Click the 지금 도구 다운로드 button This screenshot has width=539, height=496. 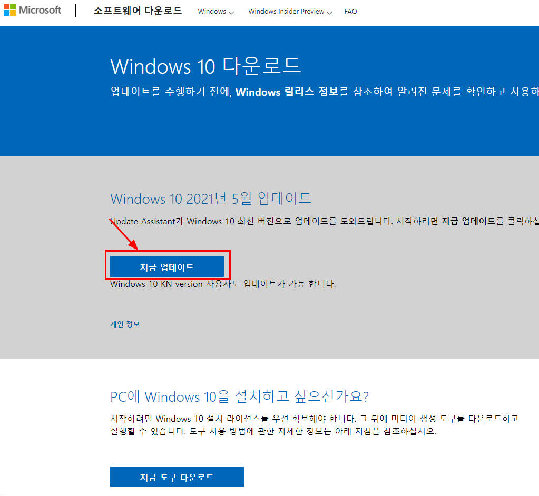point(177,477)
